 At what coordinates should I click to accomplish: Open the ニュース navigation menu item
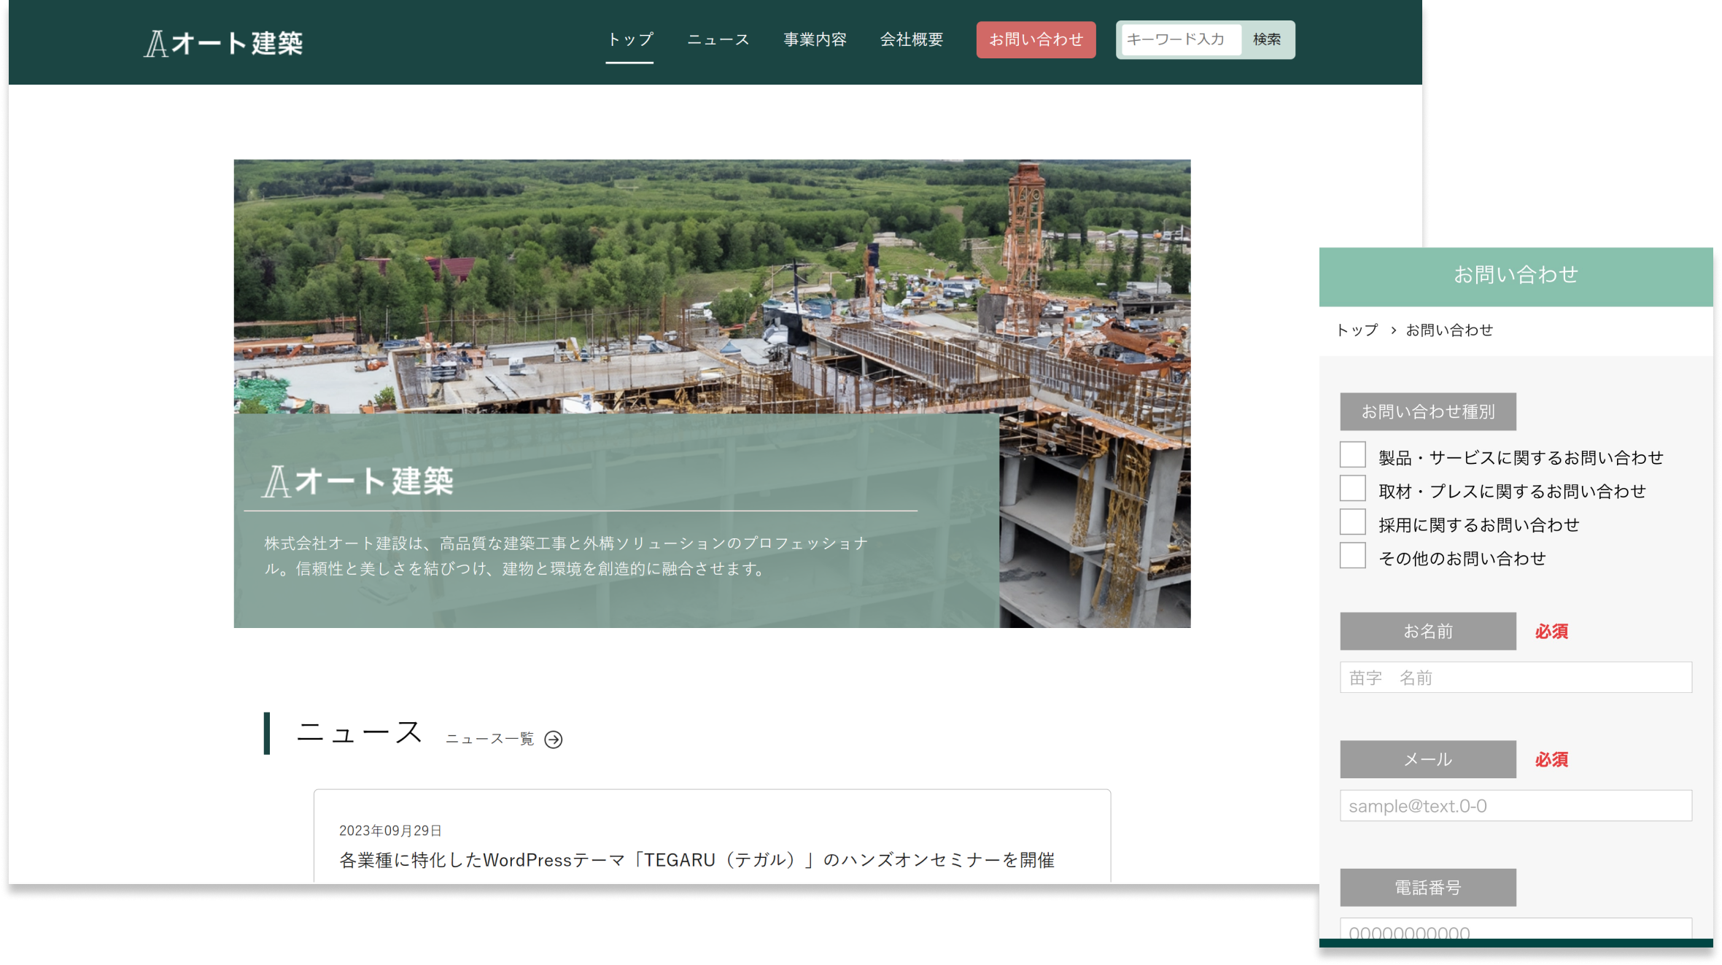718,39
